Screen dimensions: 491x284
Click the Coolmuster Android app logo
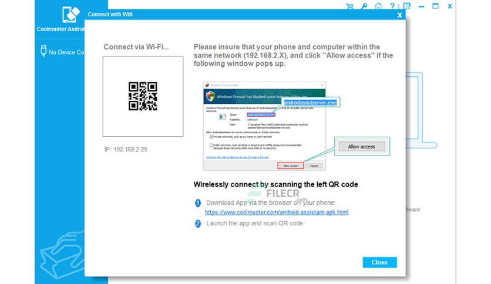(70, 15)
